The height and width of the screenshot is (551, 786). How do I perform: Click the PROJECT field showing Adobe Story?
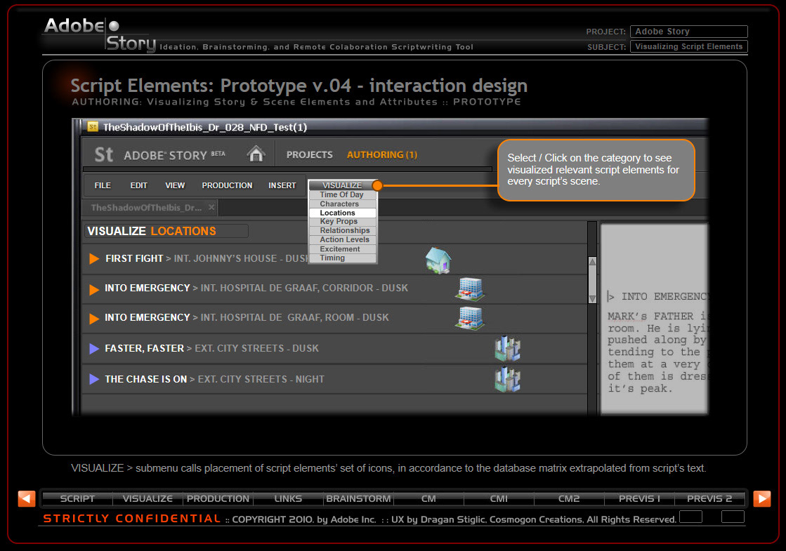[689, 32]
